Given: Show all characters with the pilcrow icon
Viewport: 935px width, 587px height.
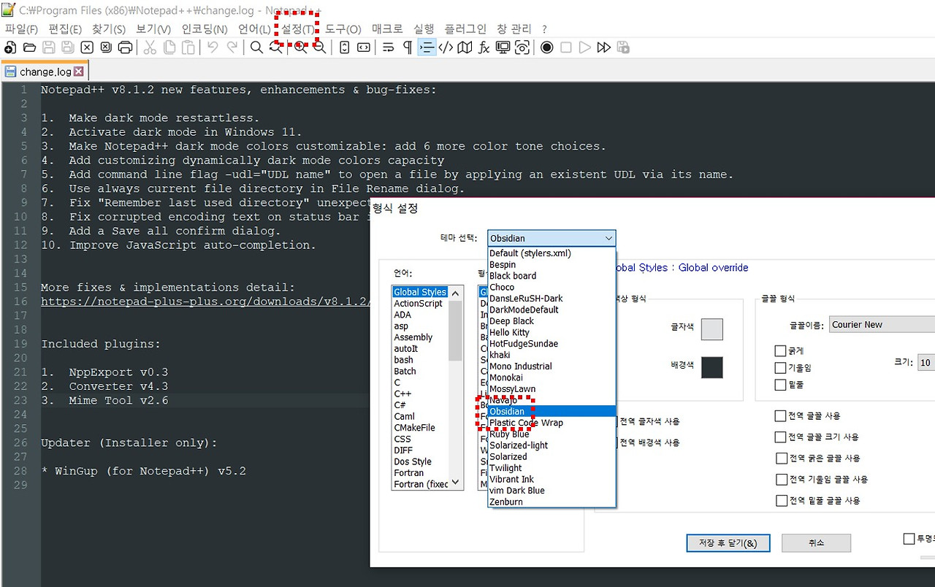Looking at the screenshot, I should (x=408, y=47).
